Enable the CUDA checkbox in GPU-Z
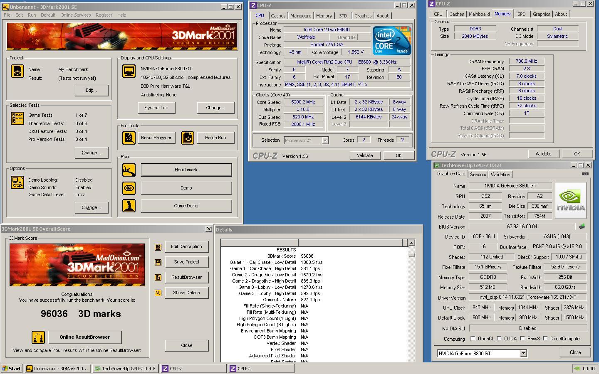This screenshot has width=599, height=374. [x=499, y=339]
